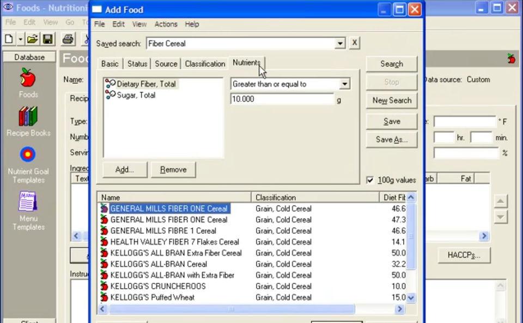Click Save disk toolbar icon
This screenshot has width=523, height=323.
tap(48, 39)
